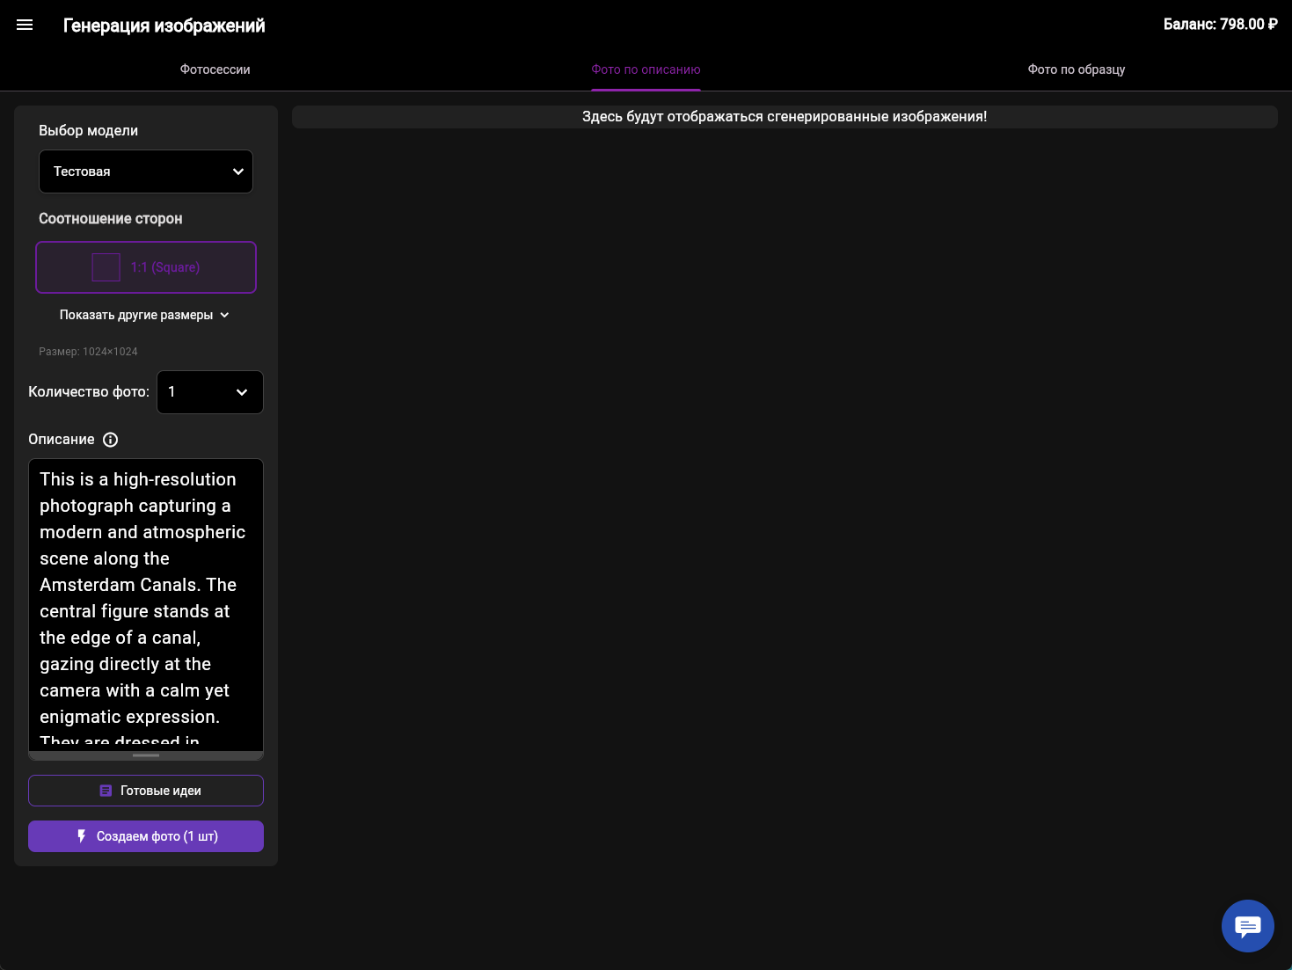Click the square preview icon for 1:1 ratio
Viewport: 1292px width, 970px height.
pyautogui.click(x=106, y=267)
